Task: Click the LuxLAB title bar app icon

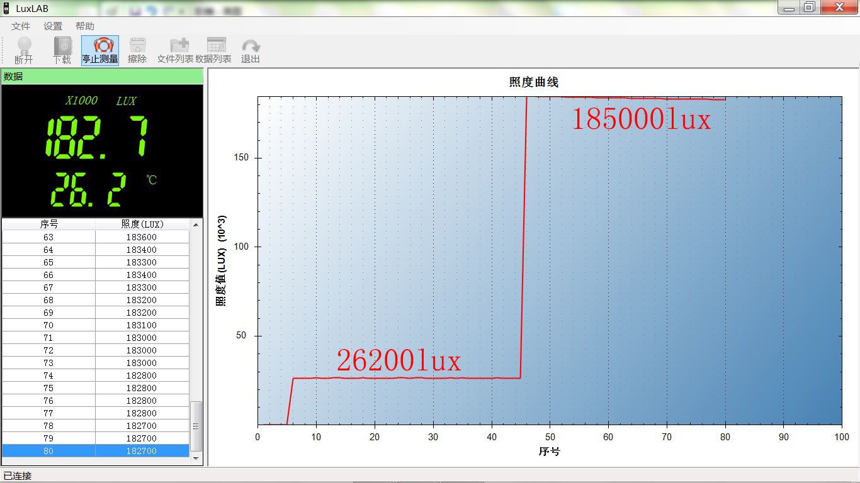Action: point(7,8)
